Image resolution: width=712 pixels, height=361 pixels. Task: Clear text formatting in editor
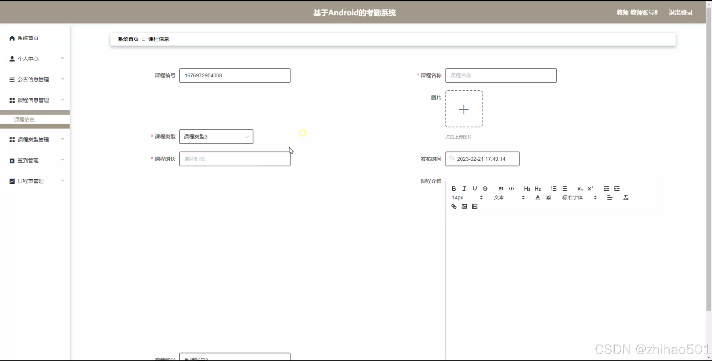(x=626, y=198)
